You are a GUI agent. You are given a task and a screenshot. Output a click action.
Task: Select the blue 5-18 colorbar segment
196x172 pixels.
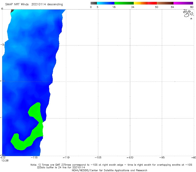106,3
